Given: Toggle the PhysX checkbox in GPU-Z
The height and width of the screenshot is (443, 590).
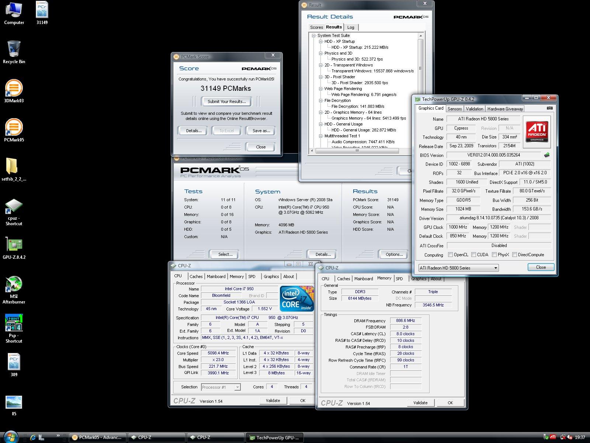Looking at the screenshot, I should 494,255.
